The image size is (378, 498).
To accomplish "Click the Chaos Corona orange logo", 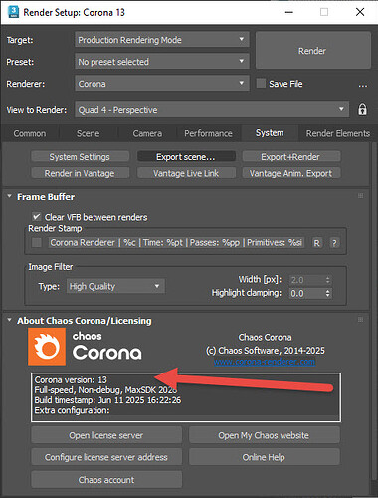I will tap(47, 347).
